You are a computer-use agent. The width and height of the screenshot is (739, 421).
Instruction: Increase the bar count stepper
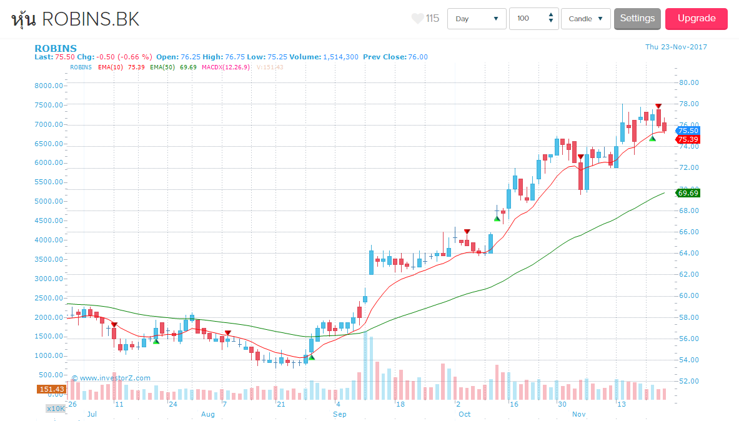click(x=550, y=15)
